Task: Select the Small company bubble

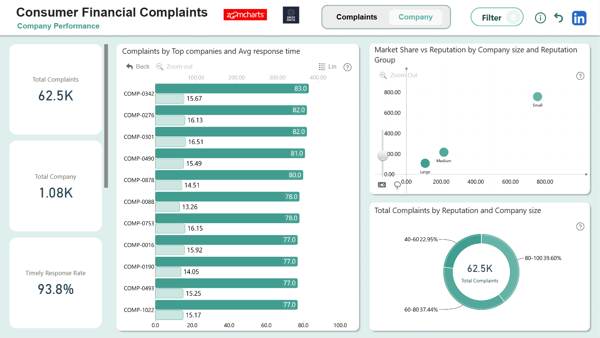Action: click(x=537, y=96)
